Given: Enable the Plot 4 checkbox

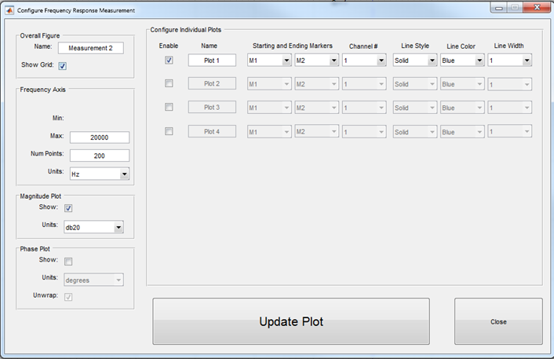Looking at the screenshot, I should point(169,131).
